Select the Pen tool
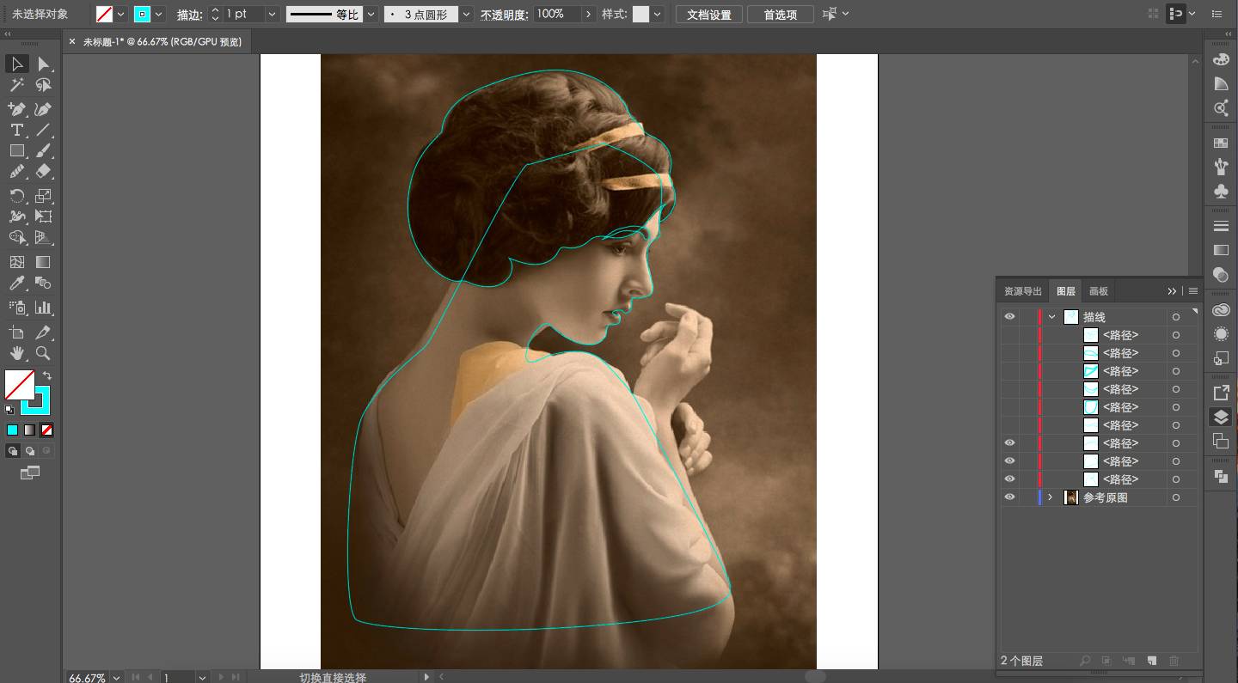The image size is (1238, 683). click(16, 109)
